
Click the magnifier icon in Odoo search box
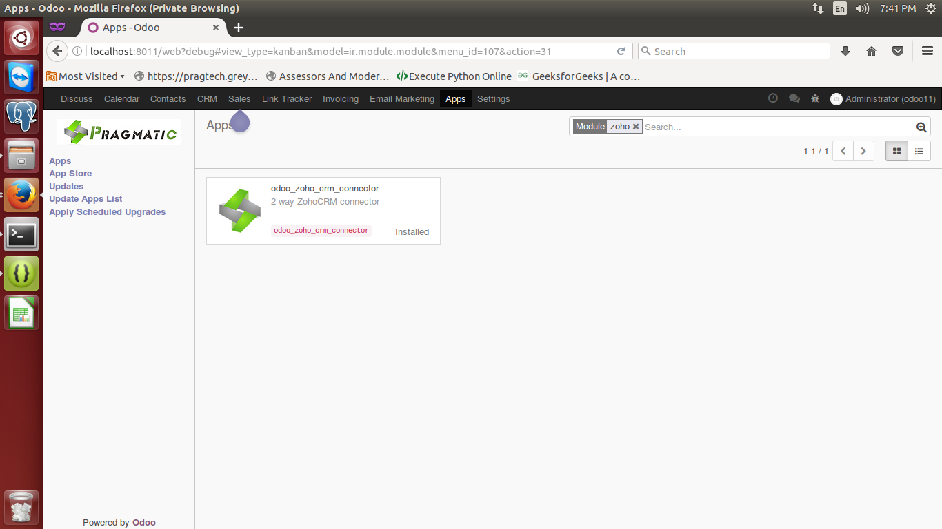coord(921,127)
